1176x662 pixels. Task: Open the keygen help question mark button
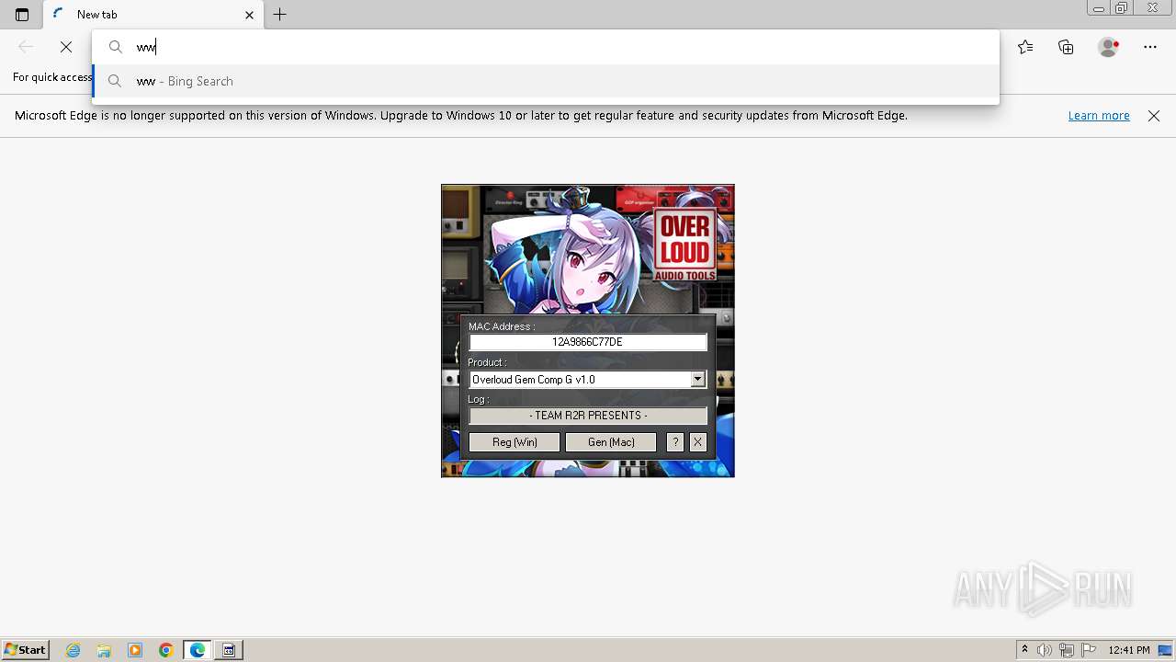point(675,442)
